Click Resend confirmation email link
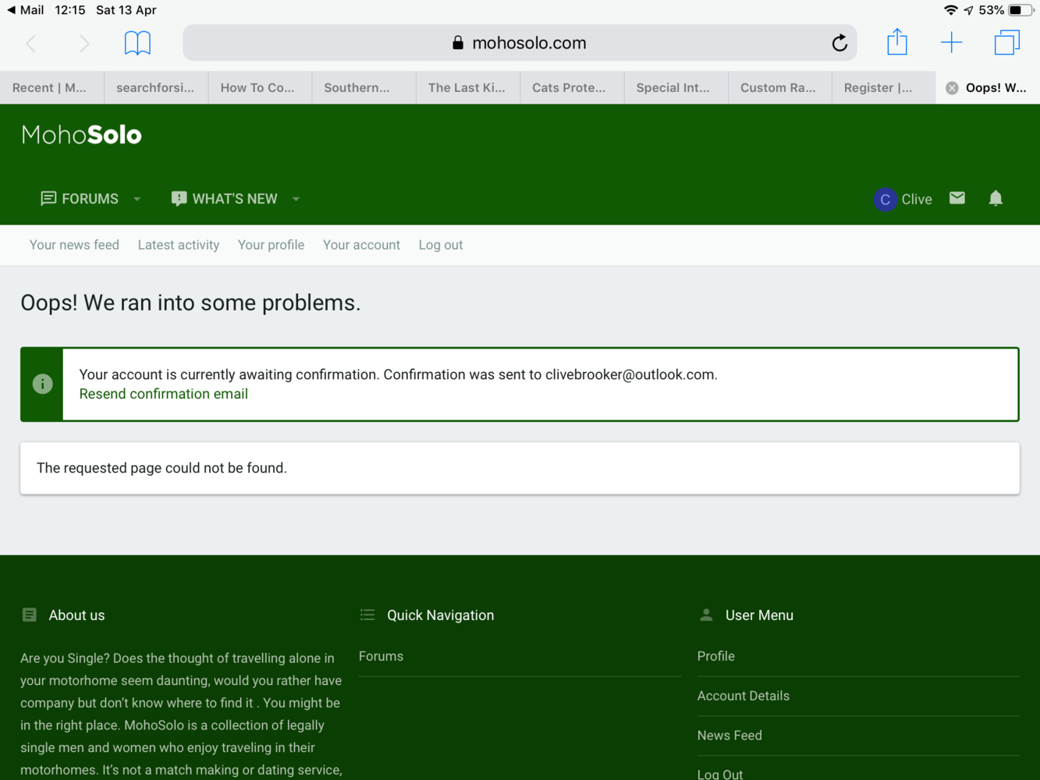Viewport: 1040px width, 780px height. [x=164, y=394]
